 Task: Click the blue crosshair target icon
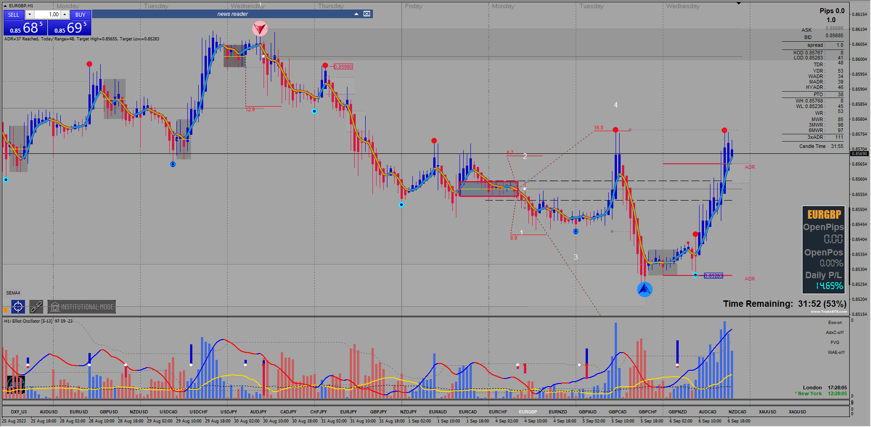pyautogui.click(x=18, y=307)
